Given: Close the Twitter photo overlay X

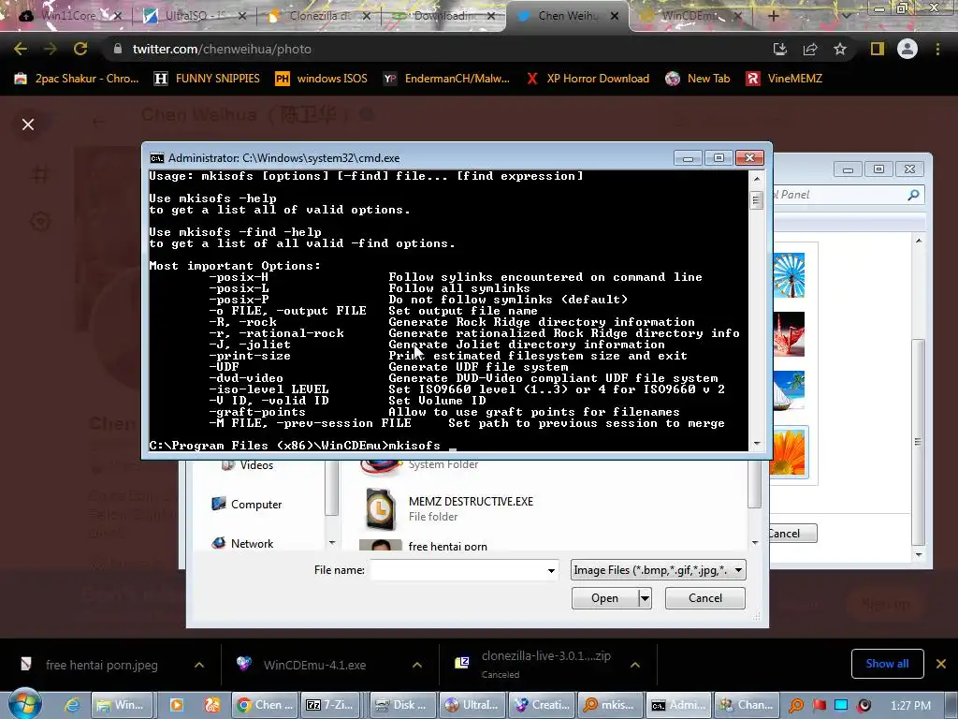Looking at the screenshot, I should [x=28, y=125].
